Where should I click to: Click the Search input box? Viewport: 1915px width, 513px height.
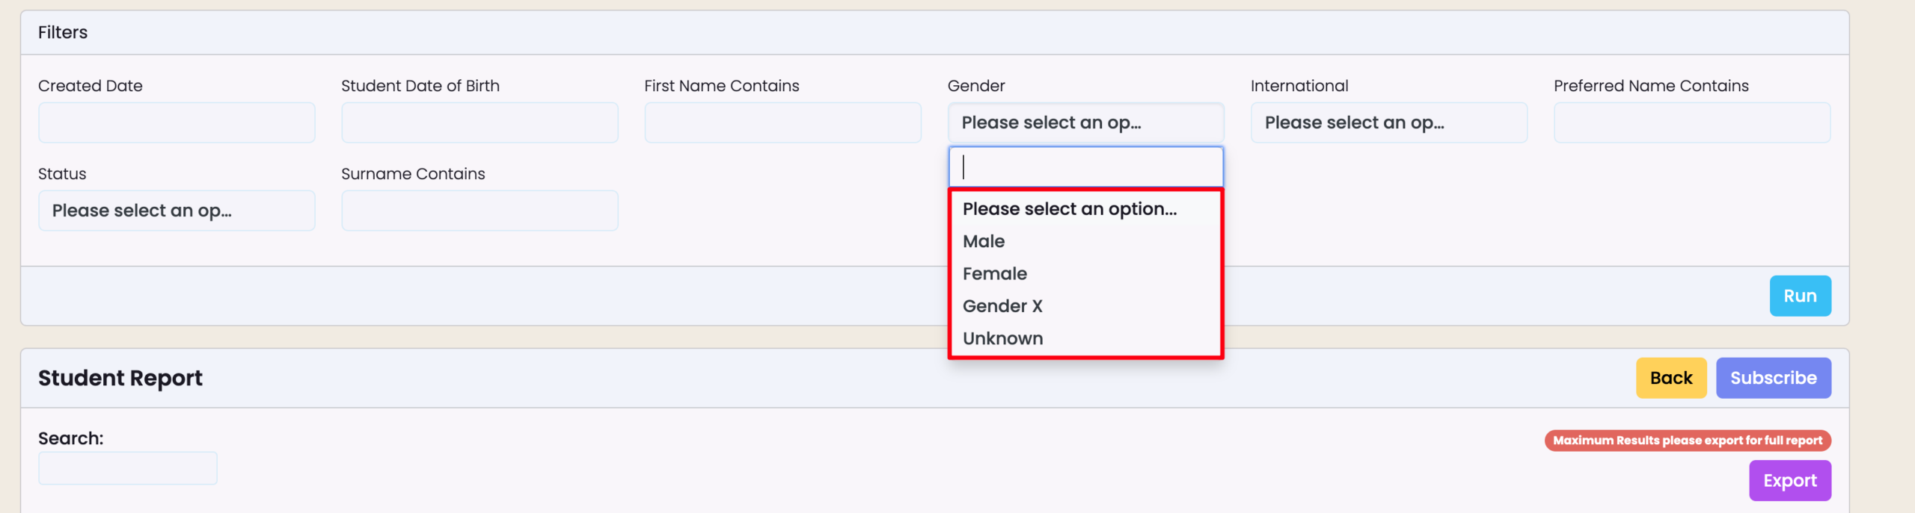[x=128, y=468]
